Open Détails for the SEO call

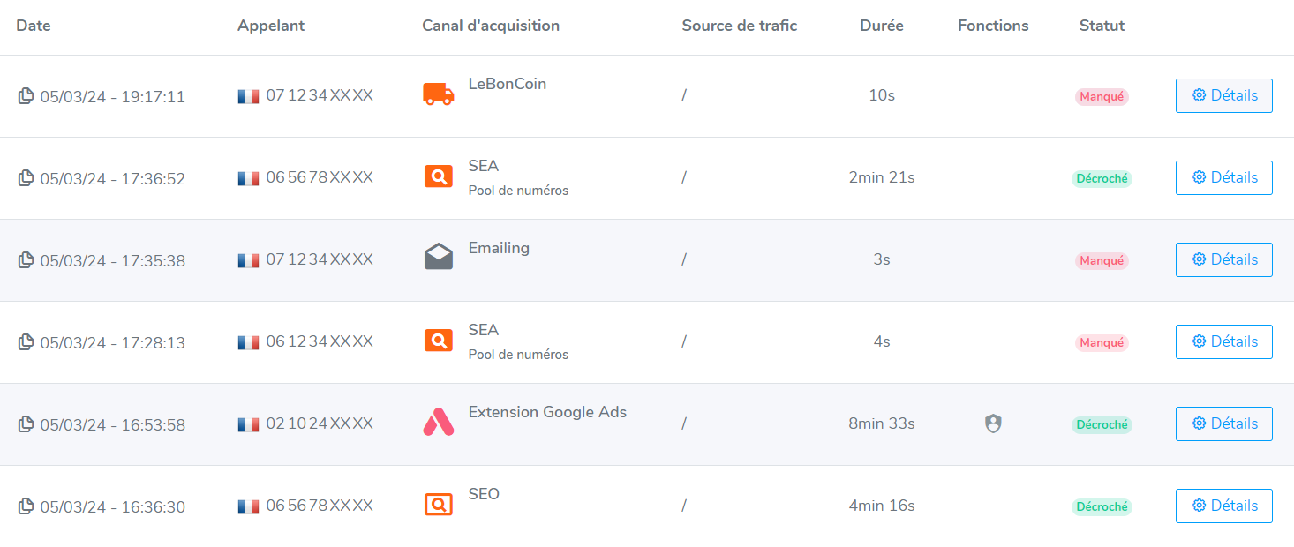(x=1223, y=506)
